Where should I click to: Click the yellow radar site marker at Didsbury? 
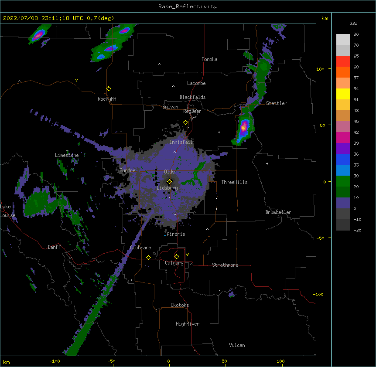[169, 182]
